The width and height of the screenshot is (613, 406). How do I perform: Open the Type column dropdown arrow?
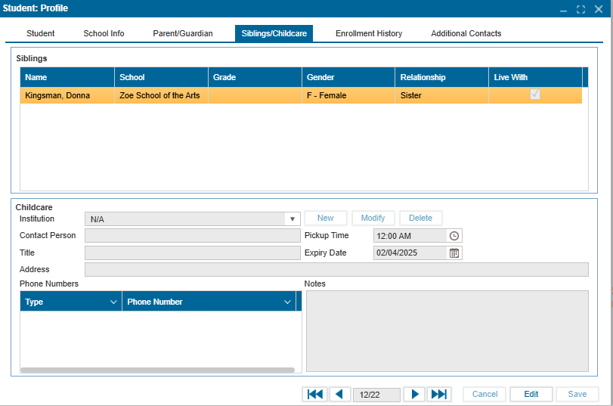113,302
